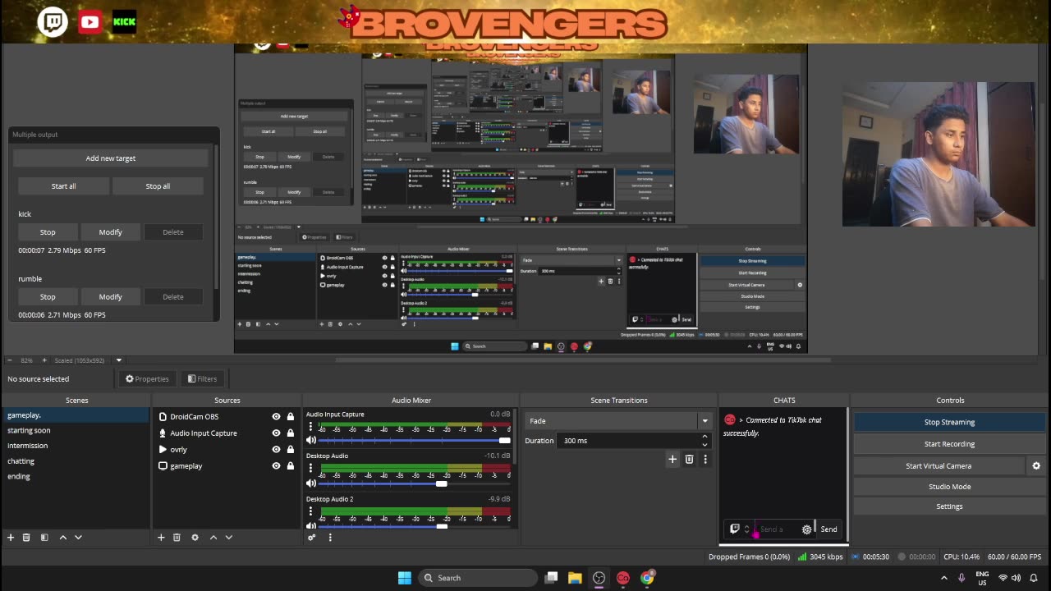This screenshot has height=591, width=1051.
Task: Open the Windows Start menu
Action: point(405,578)
